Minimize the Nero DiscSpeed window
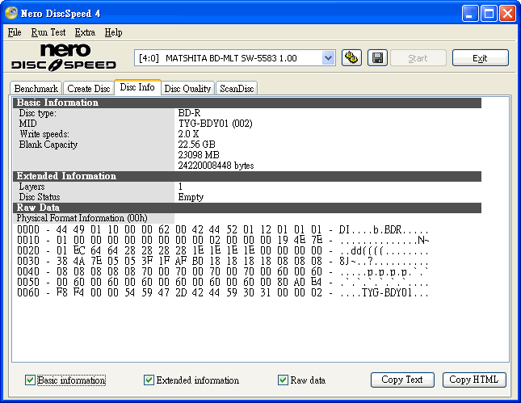The height and width of the screenshot is (403, 521). (x=470, y=13)
